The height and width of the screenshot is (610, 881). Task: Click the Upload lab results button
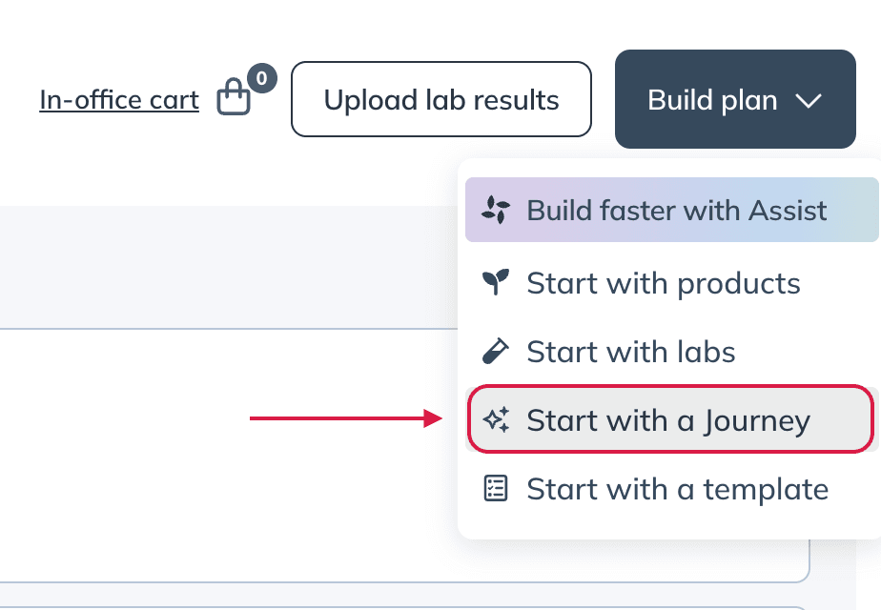[441, 99]
